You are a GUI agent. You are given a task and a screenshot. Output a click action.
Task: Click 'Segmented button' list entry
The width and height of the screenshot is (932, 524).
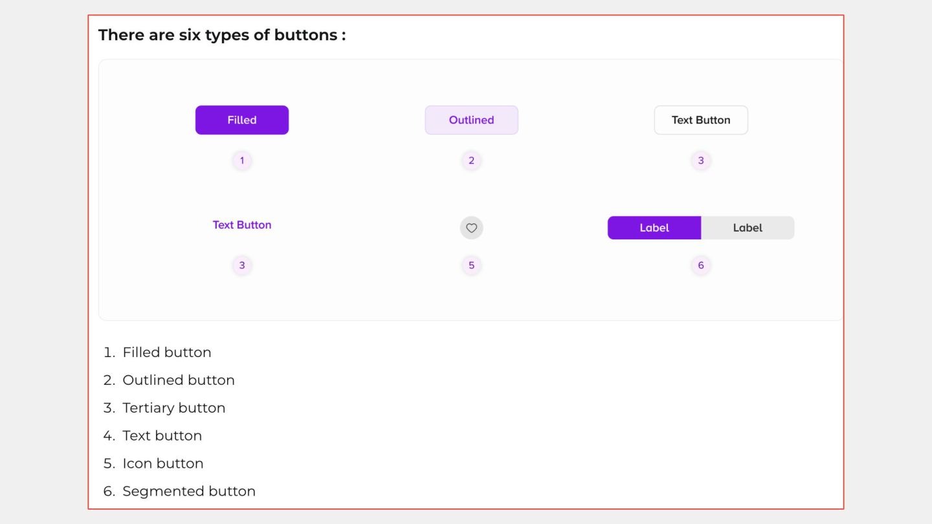(x=189, y=492)
